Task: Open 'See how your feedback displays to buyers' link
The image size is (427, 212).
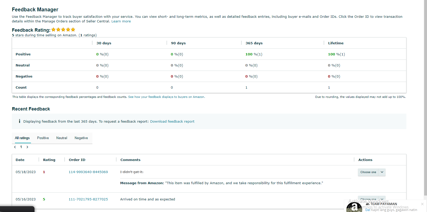Action: [166, 97]
